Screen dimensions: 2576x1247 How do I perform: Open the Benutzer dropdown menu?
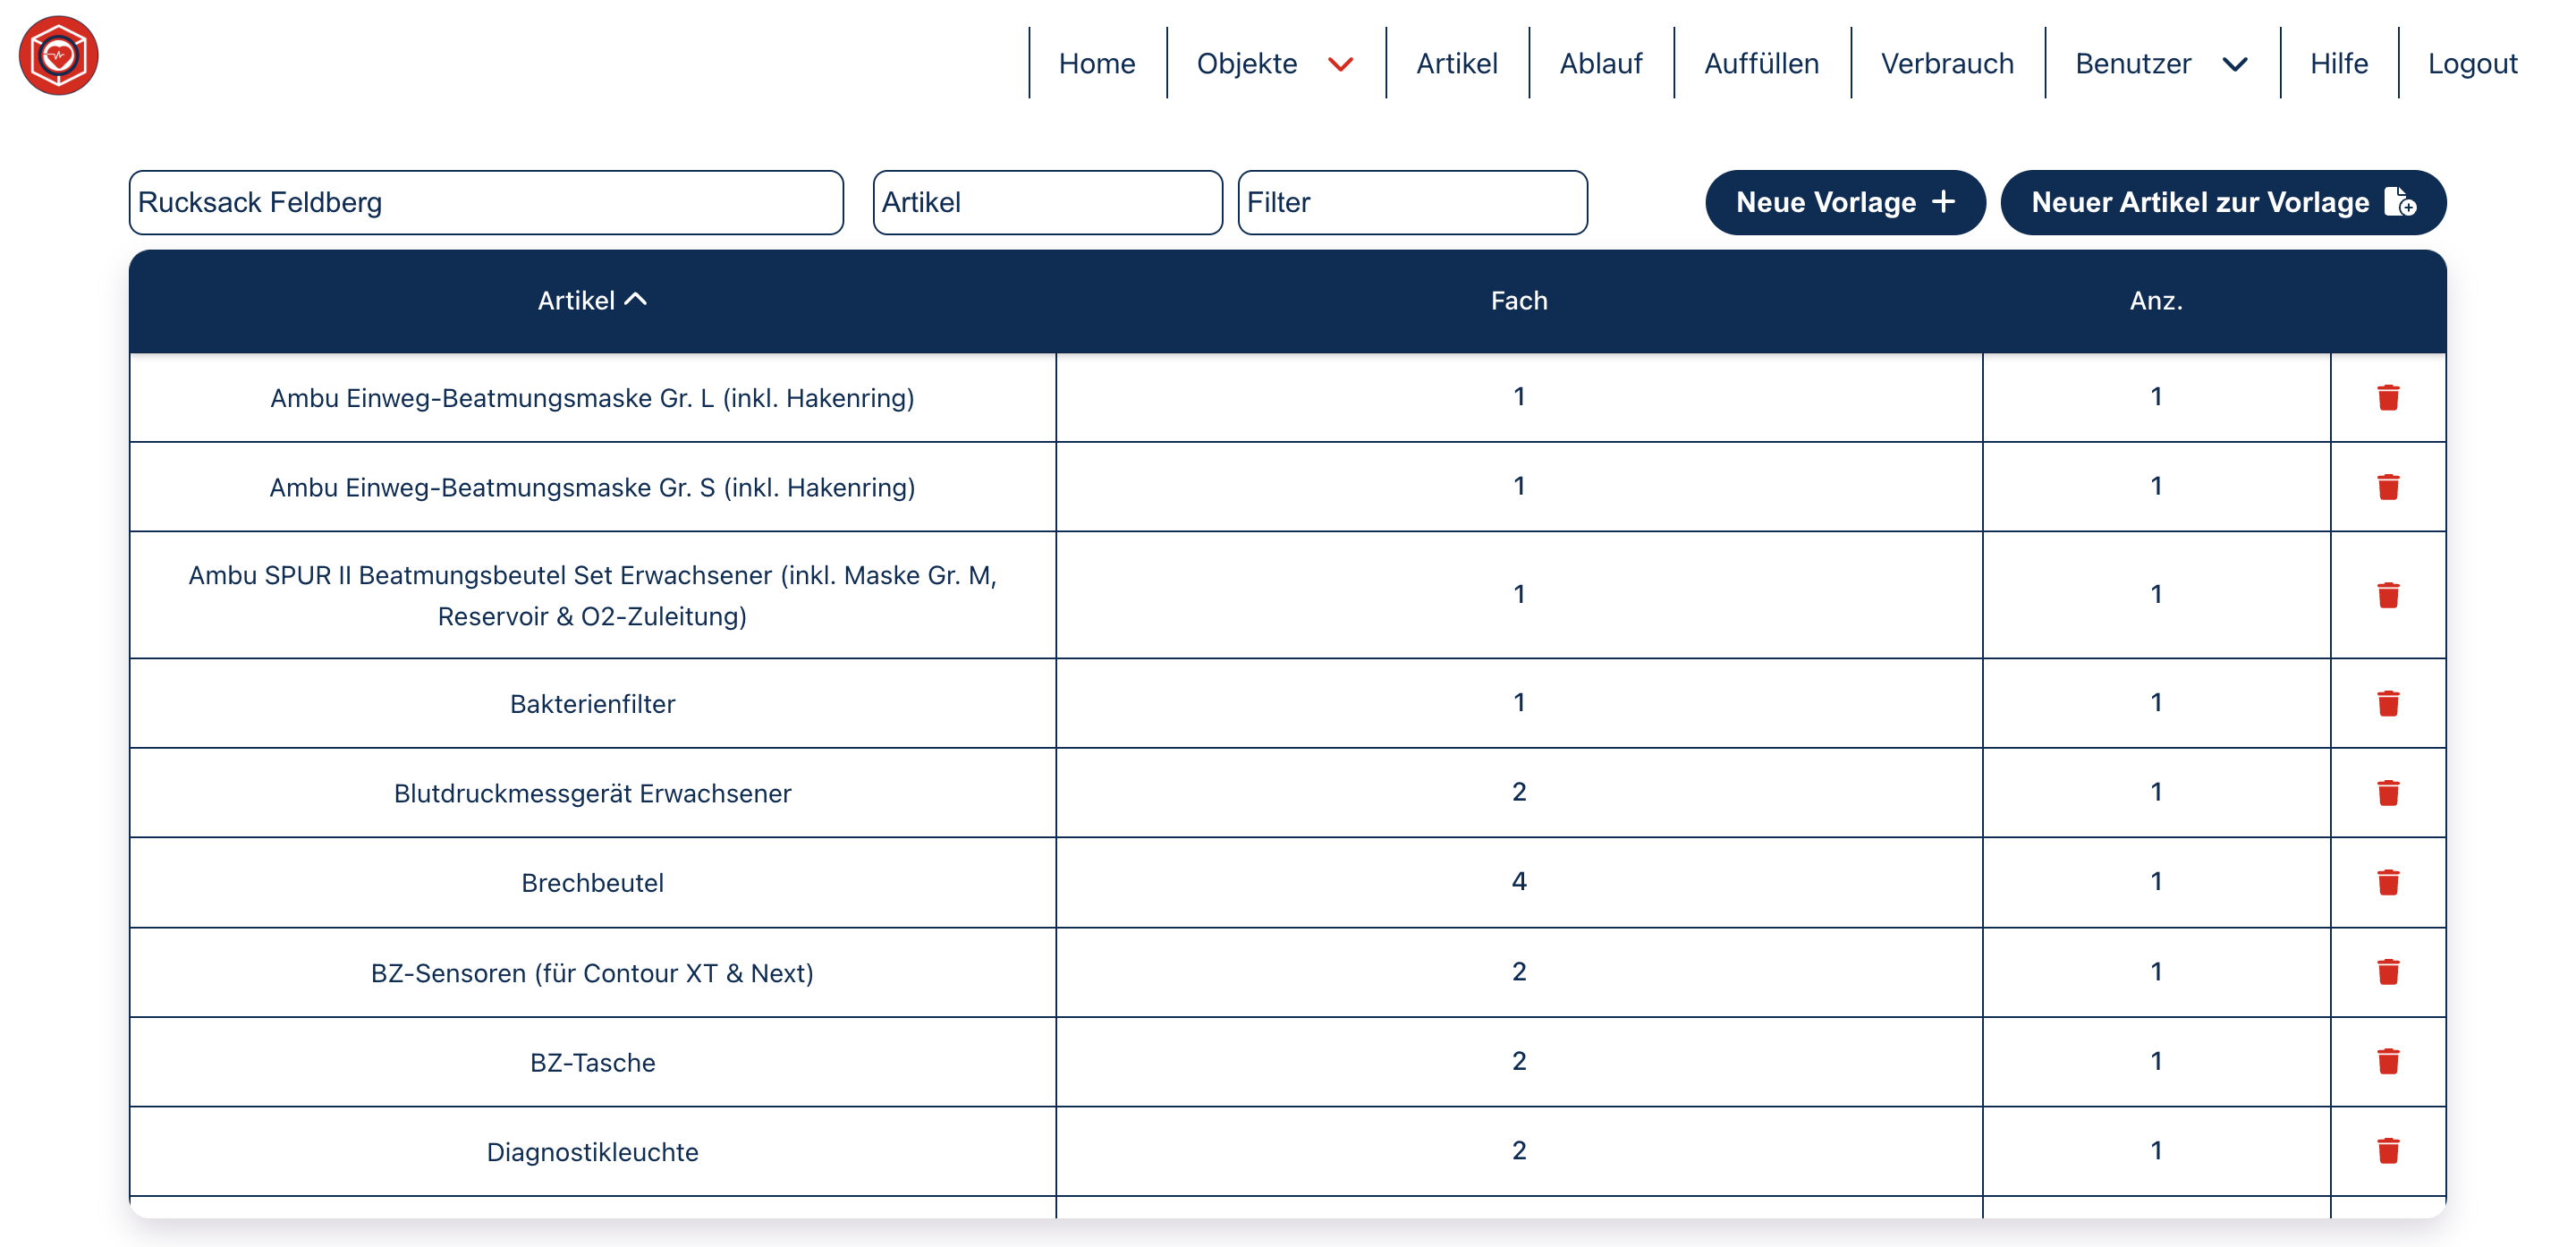[x=2160, y=64]
